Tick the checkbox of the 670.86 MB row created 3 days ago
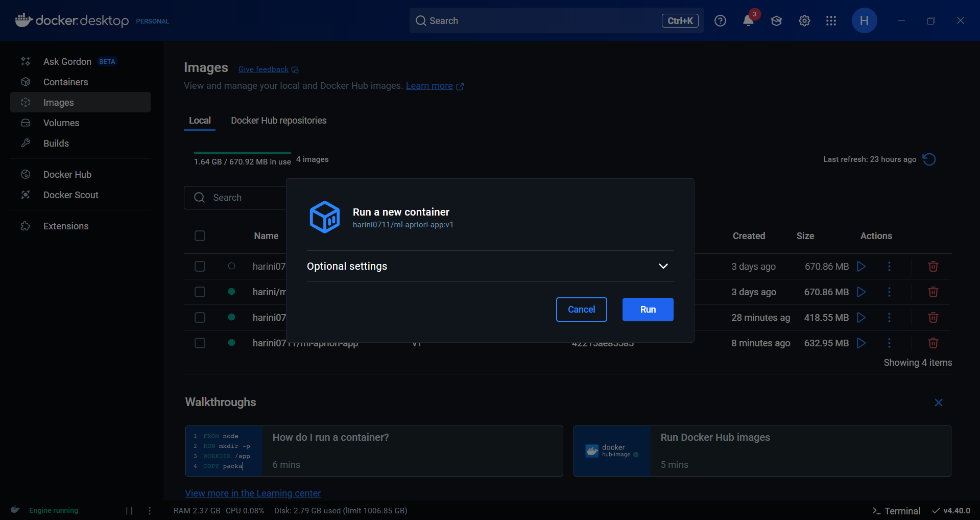The width and height of the screenshot is (980, 520). point(200,266)
